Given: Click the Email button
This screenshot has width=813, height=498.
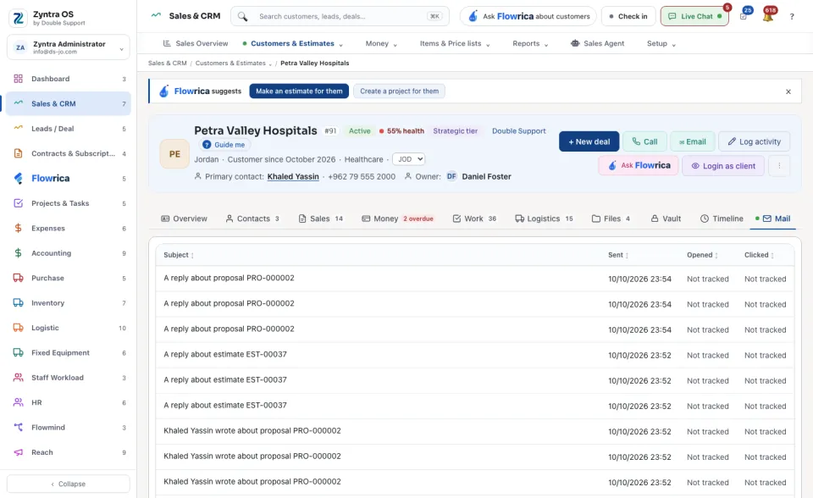Looking at the screenshot, I should [693, 141].
